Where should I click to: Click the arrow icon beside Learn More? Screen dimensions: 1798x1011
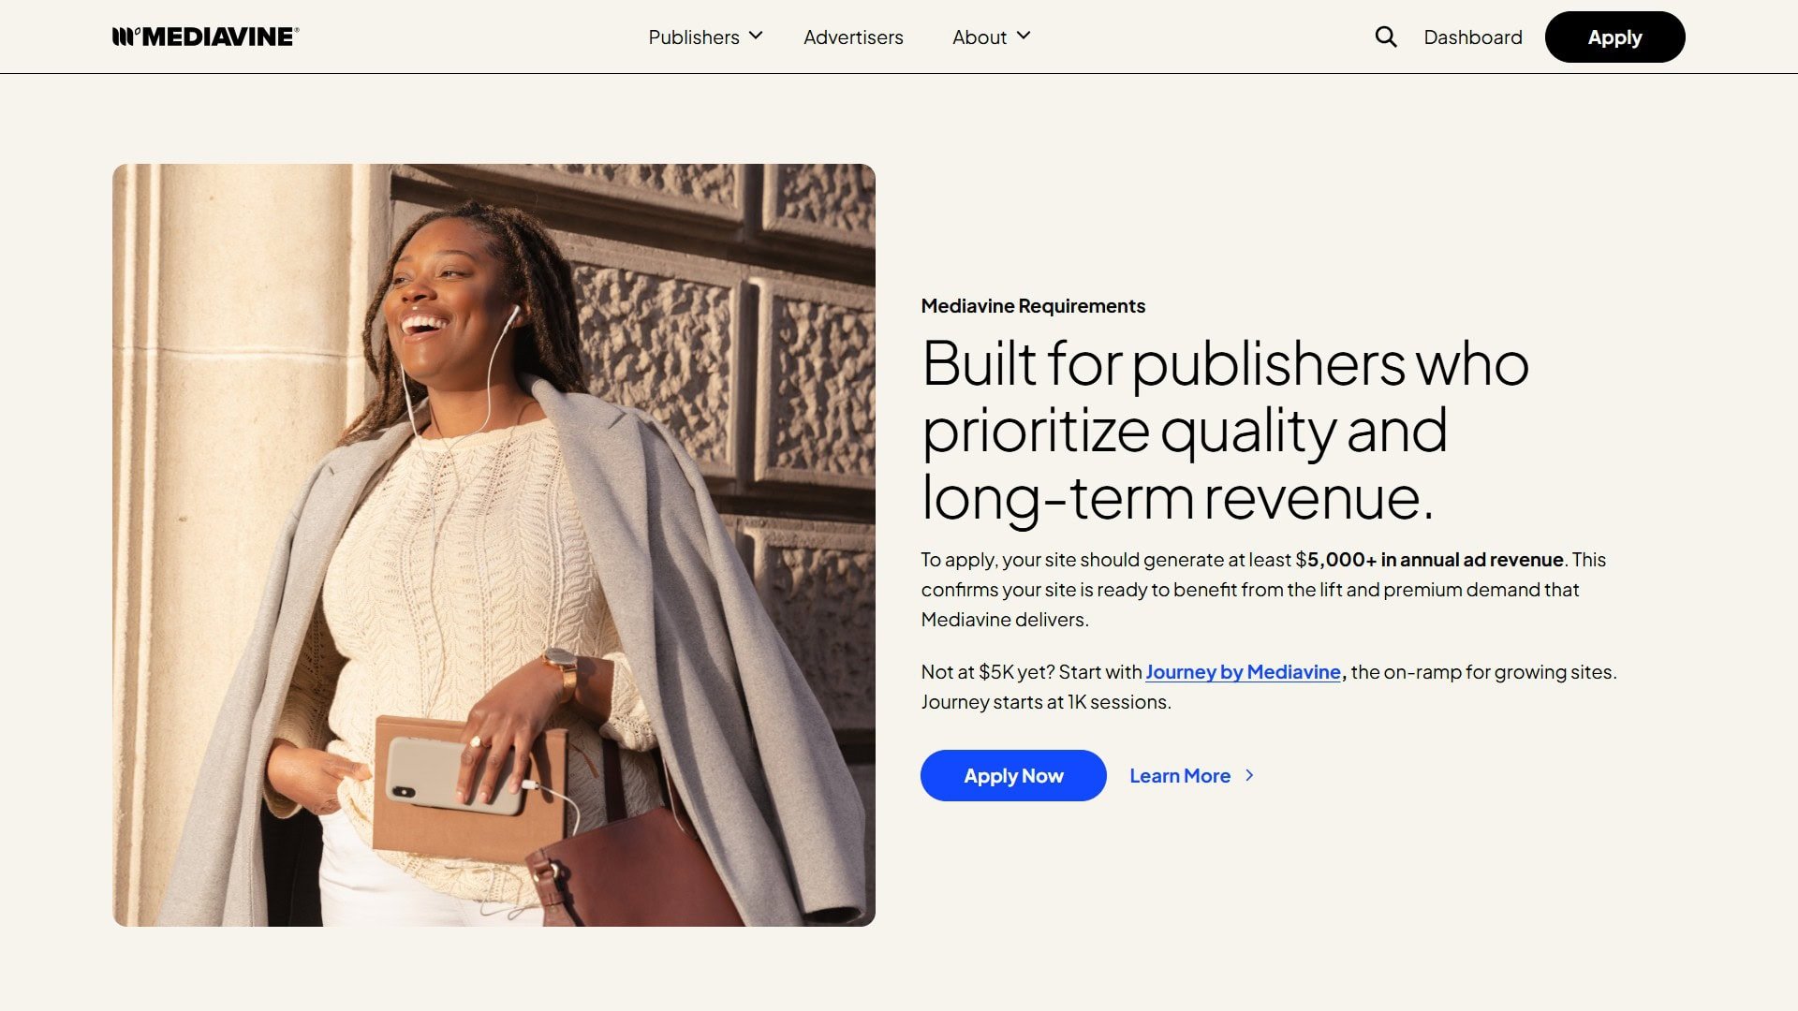(x=1249, y=776)
